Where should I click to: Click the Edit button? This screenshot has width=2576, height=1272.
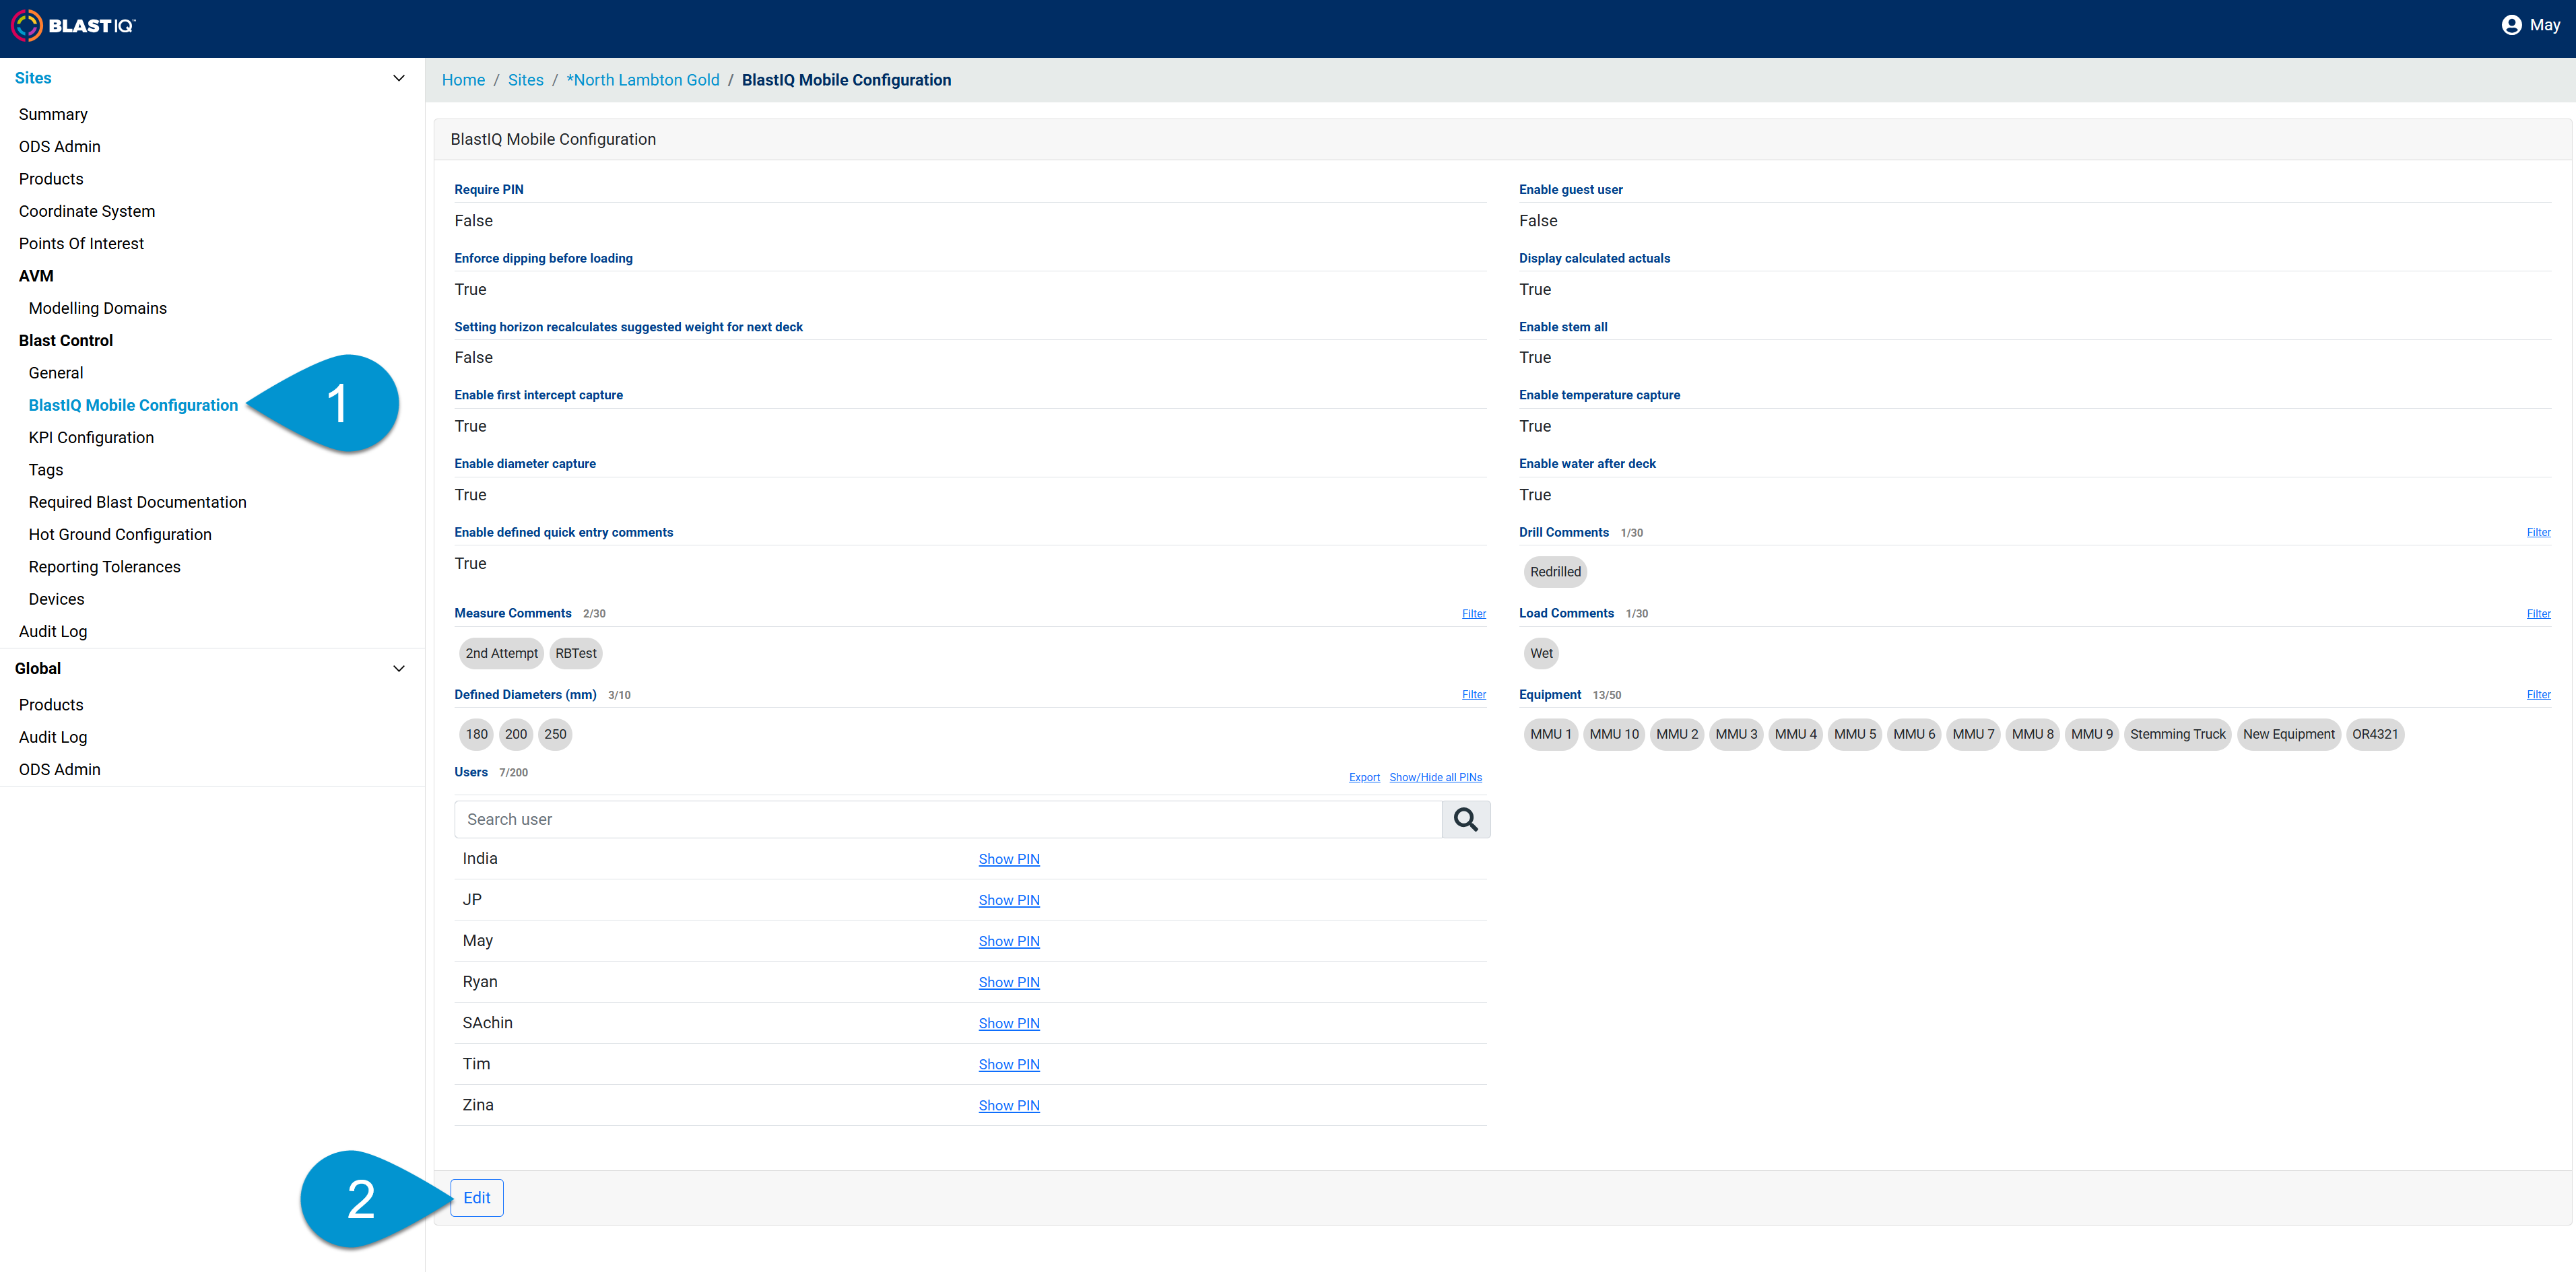(x=477, y=1198)
